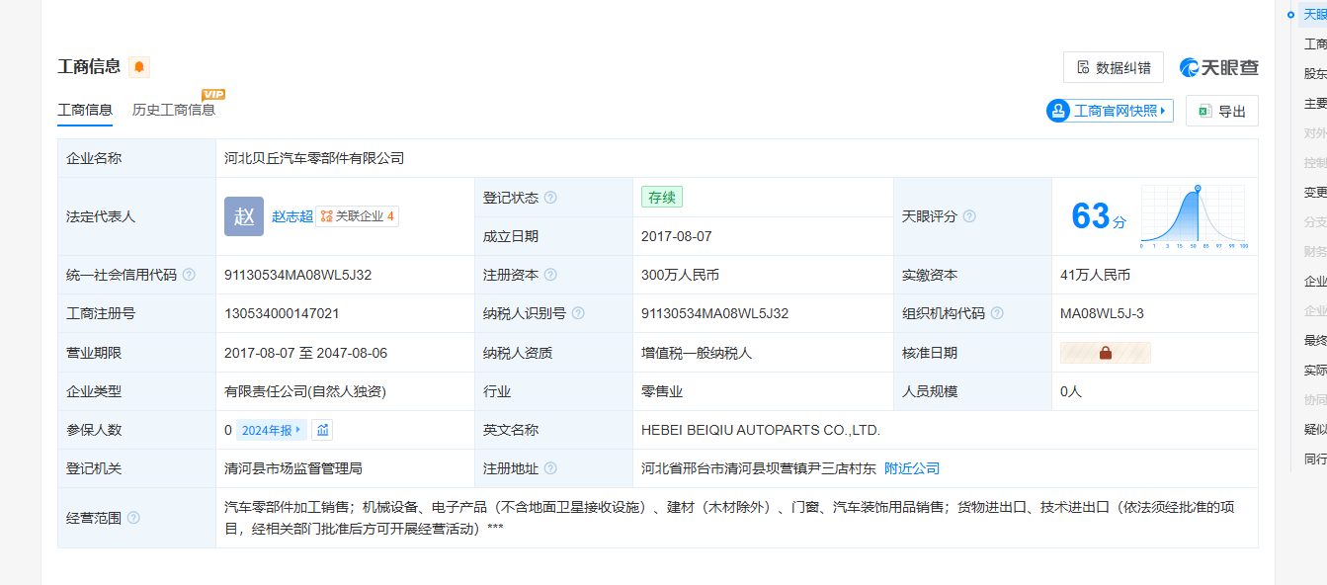1327x585 pixels.
Task: Click the 数据纠错 button
Action: 1113,67
